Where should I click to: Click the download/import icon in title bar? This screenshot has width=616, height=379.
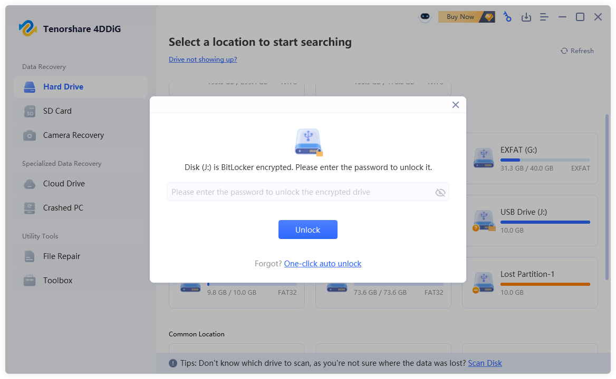pyautogui.click(x=526, y=17)
